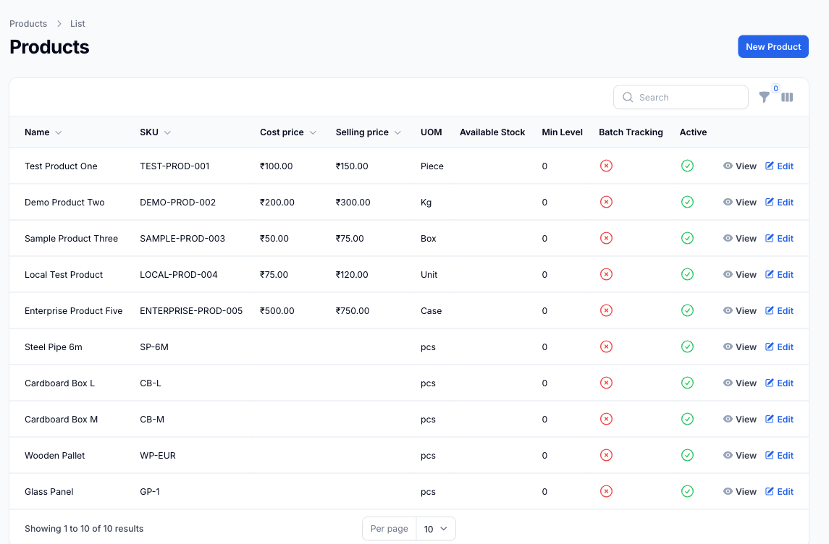The image size is (829, 544).
Task: Click Batch Tracking red X for Local Test Product
Action: click(607, 275)
